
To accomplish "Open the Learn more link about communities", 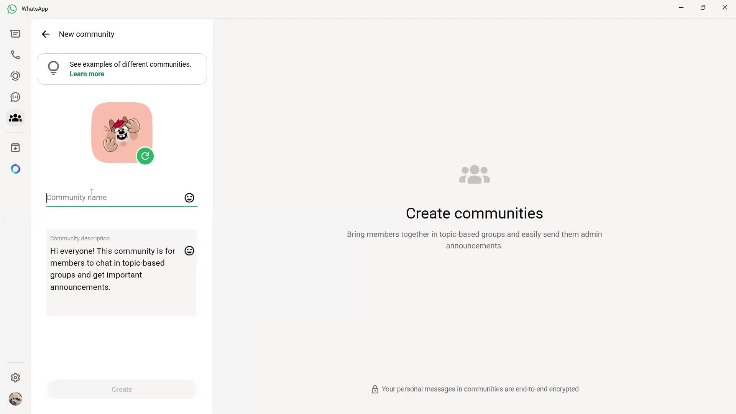I will coord(87,74).
